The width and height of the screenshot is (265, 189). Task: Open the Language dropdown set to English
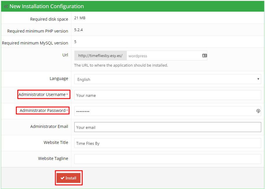(x=168, y=79)
